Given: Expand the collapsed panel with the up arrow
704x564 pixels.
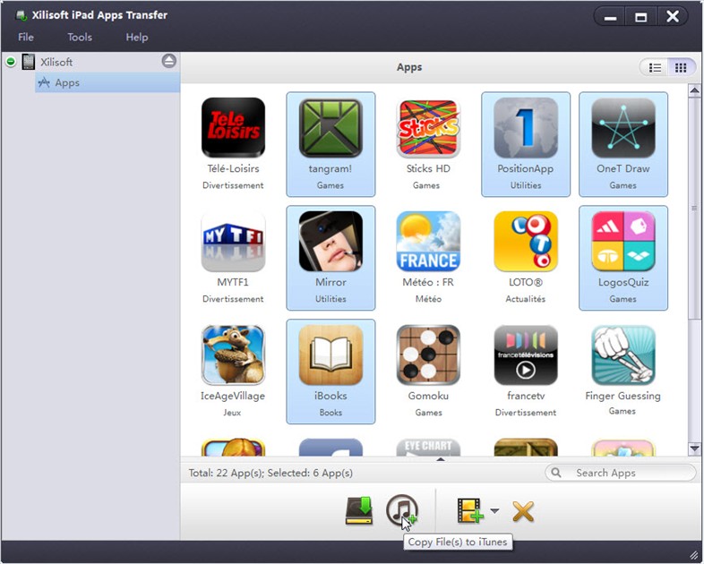Looking at the screenshot, I should pos(441,459).
